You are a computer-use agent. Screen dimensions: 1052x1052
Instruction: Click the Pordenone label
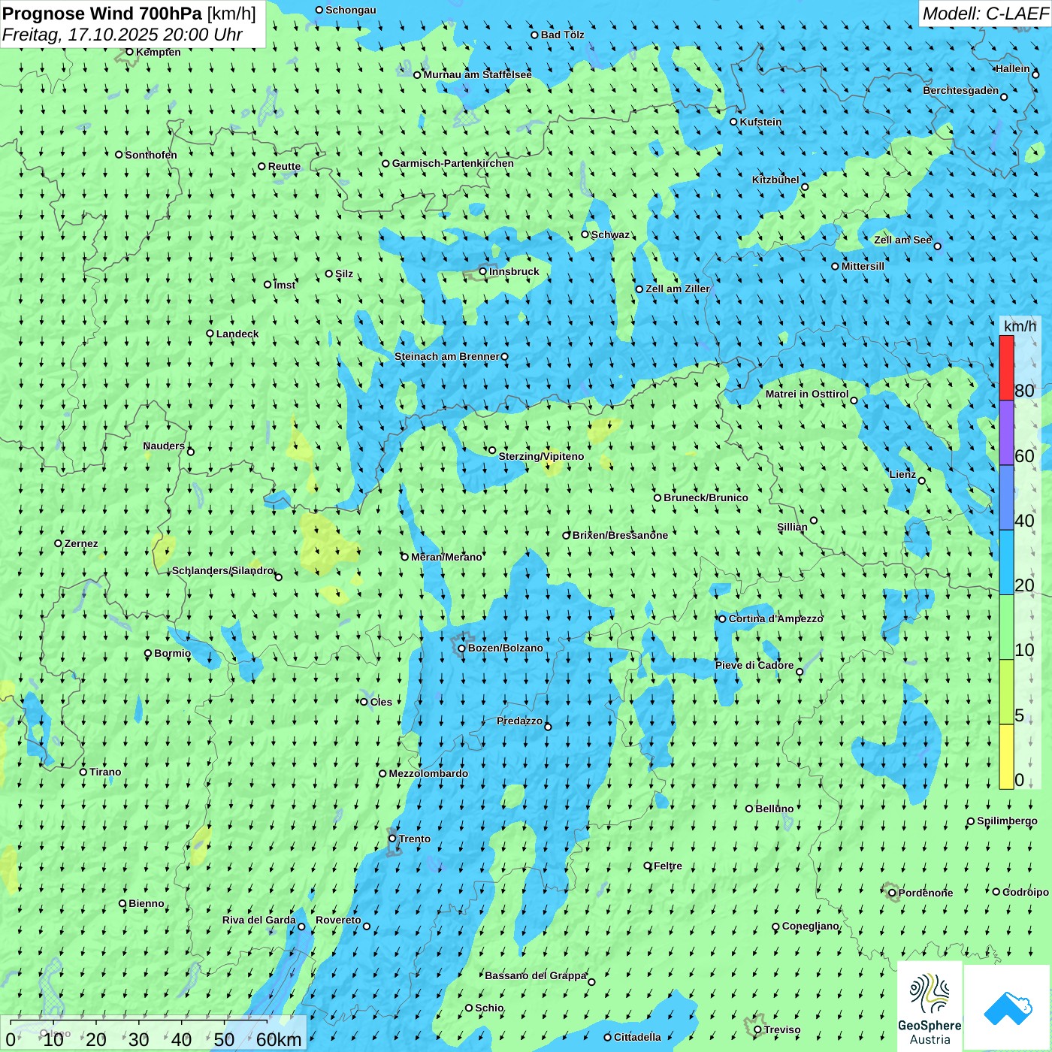point(926,893)
